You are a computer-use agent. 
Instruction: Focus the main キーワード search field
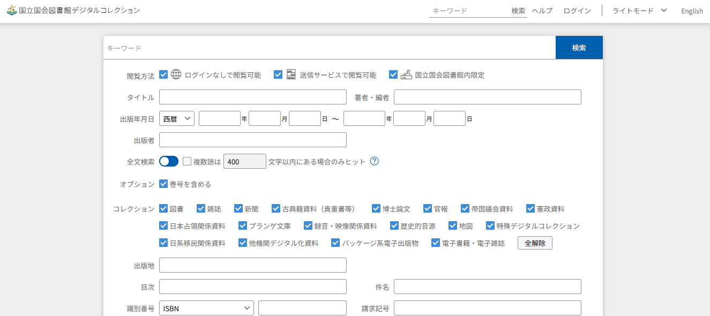(x=330, y=48)
